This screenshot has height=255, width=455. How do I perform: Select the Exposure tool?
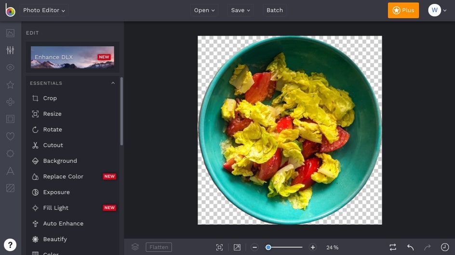(x=73, y=192)
